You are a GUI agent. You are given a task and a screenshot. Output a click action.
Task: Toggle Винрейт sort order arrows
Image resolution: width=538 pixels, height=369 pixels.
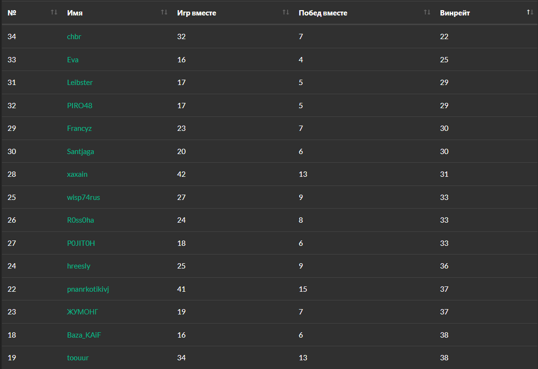(x=530, y=13)
